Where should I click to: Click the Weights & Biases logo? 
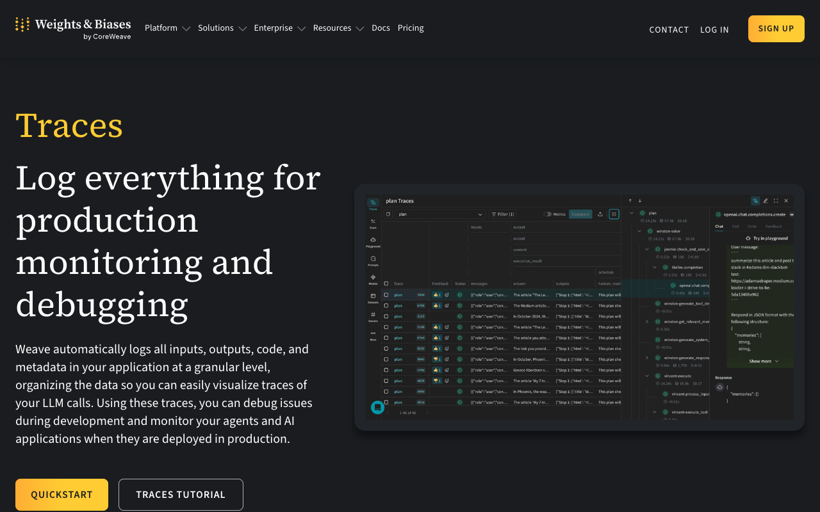pos(73,29)
